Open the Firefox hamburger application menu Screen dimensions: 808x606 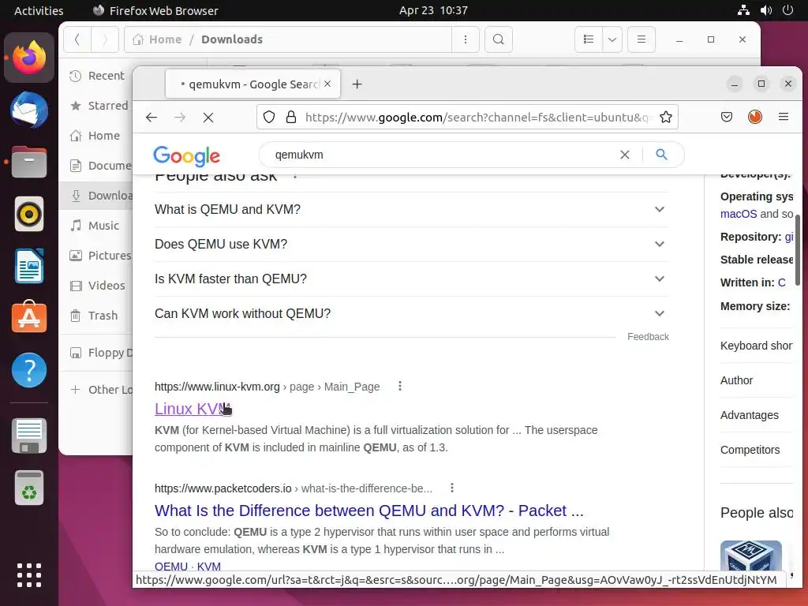point(784,117)
